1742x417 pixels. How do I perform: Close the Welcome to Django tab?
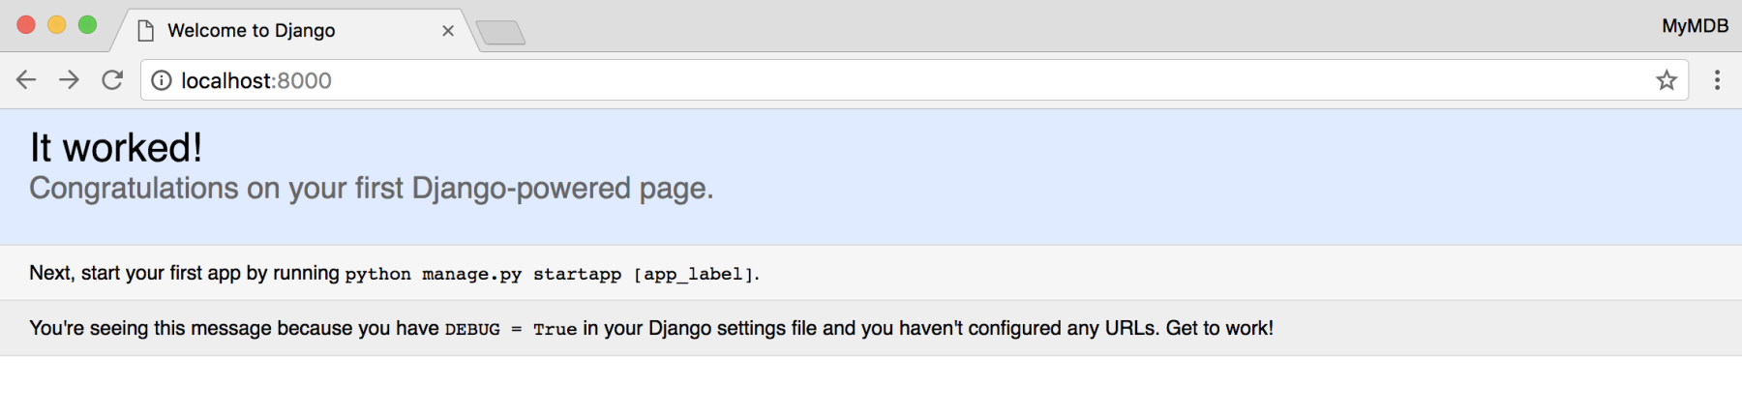point(448,31)
